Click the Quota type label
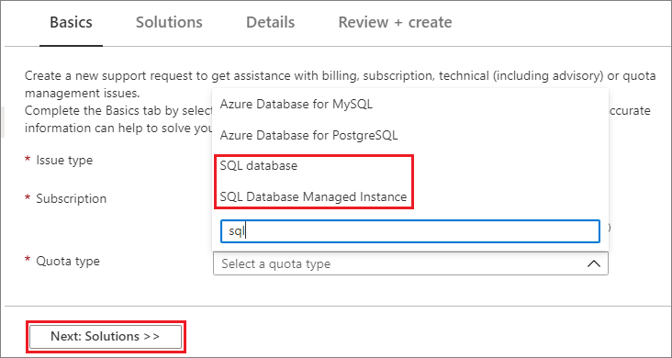The height and width of the screenshot is (358, 672). click(x=68, y=261)
